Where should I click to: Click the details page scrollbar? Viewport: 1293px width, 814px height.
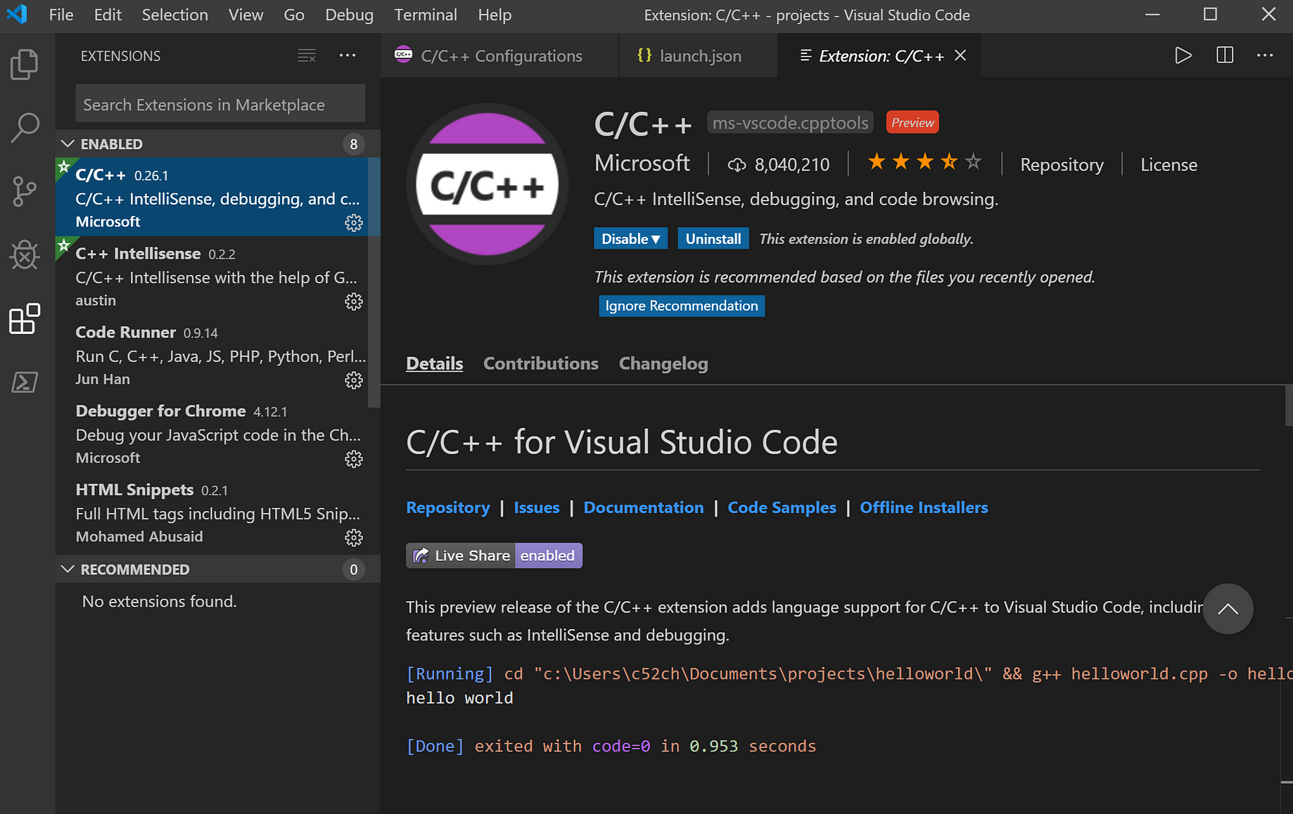pyautogui.click(x=1288, y=405)
